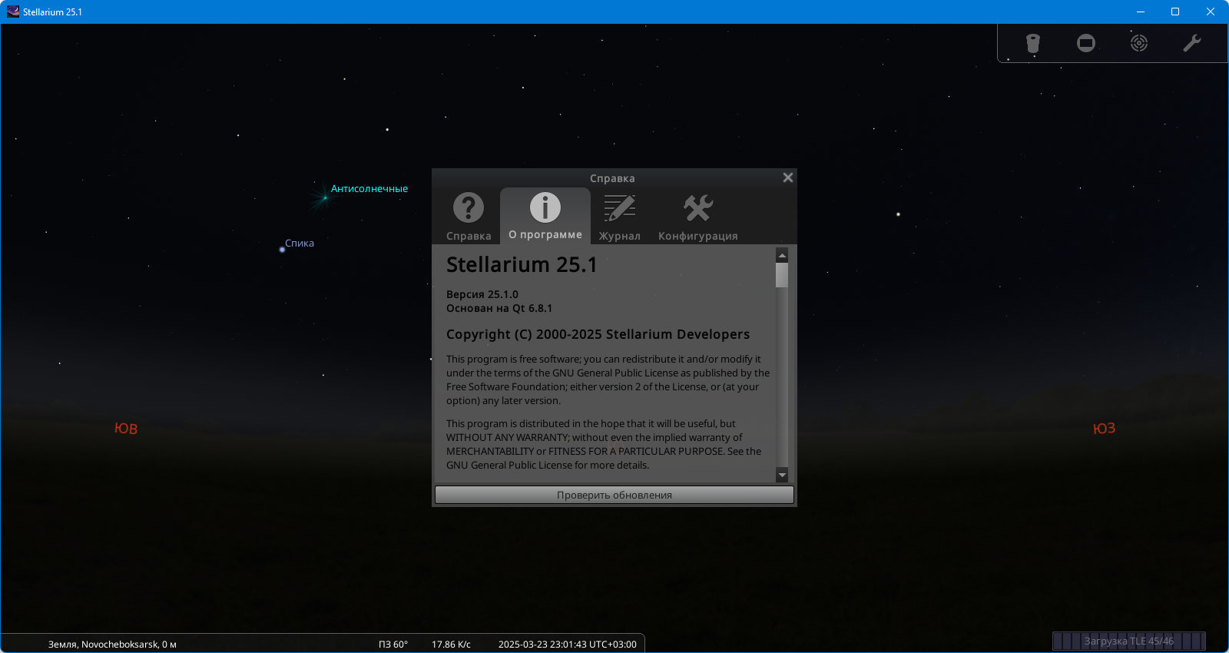Click the Загрузка TLE progress bar
The width and height of the screenshot is (1229, 653).
click(1129, 641)
